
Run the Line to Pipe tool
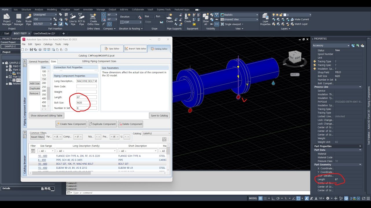pos(73,19)
